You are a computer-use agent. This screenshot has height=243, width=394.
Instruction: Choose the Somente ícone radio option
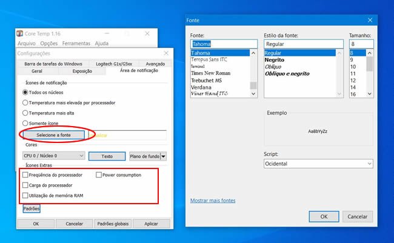click(25, 123)
